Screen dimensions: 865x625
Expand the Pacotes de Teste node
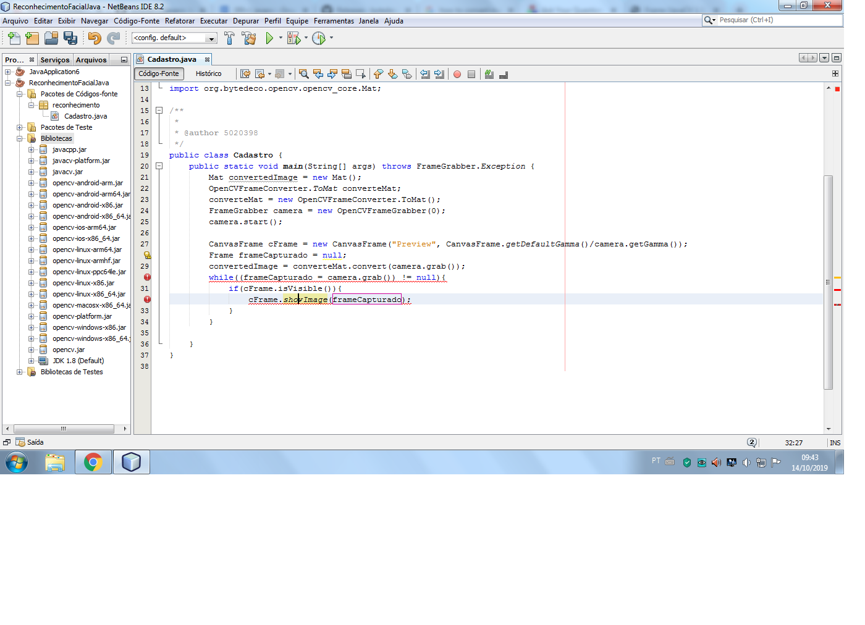pos(20,127)
